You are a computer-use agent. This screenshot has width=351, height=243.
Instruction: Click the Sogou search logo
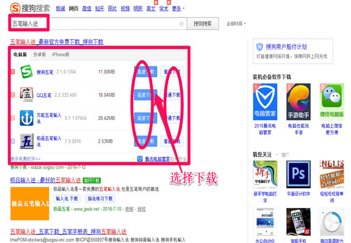pos(30,8)
